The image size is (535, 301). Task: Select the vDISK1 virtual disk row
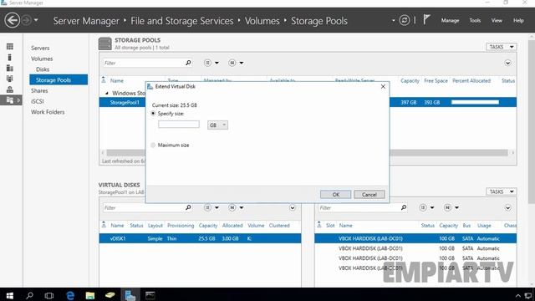[x=200, y=238]
